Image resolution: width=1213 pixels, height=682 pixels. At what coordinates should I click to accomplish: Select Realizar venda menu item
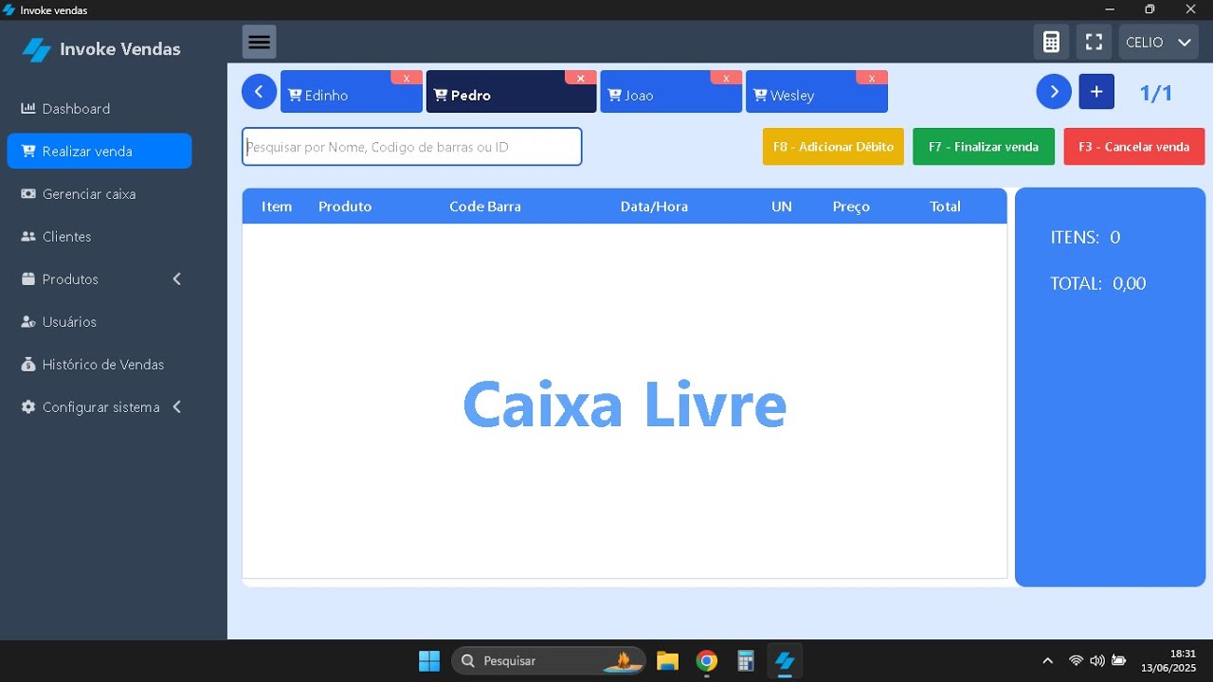click(100, 152)
